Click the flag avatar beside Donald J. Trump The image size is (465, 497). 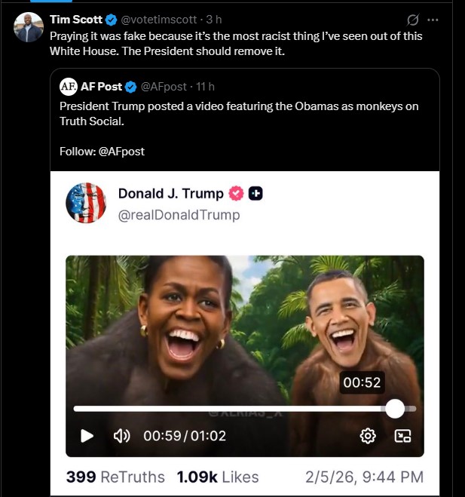(x=86, y=203)
